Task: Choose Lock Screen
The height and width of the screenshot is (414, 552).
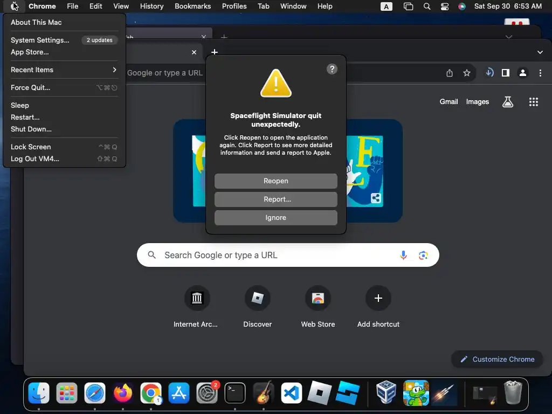Action: coord(64,147)
